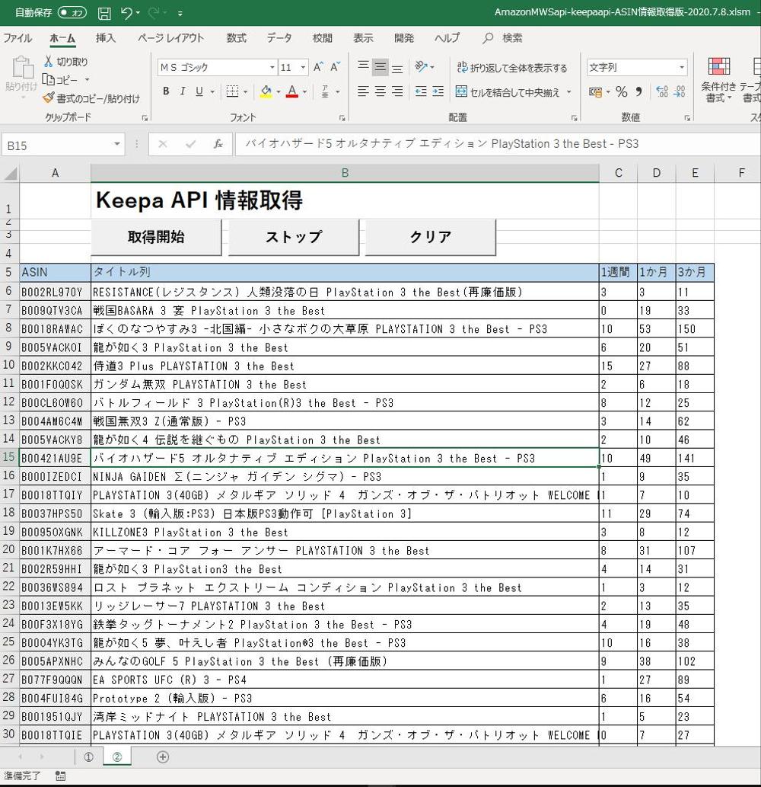
Task: Click the formula bar confirm check icon
Action: tap(190, 145)
